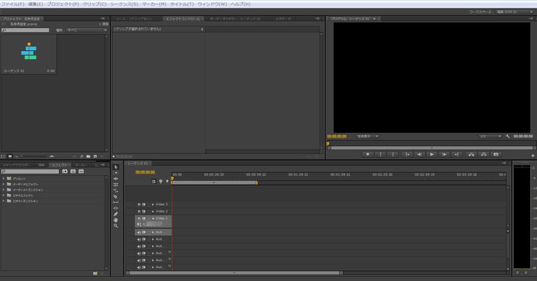
Task: Select the Razor tool
Action: 116,197
